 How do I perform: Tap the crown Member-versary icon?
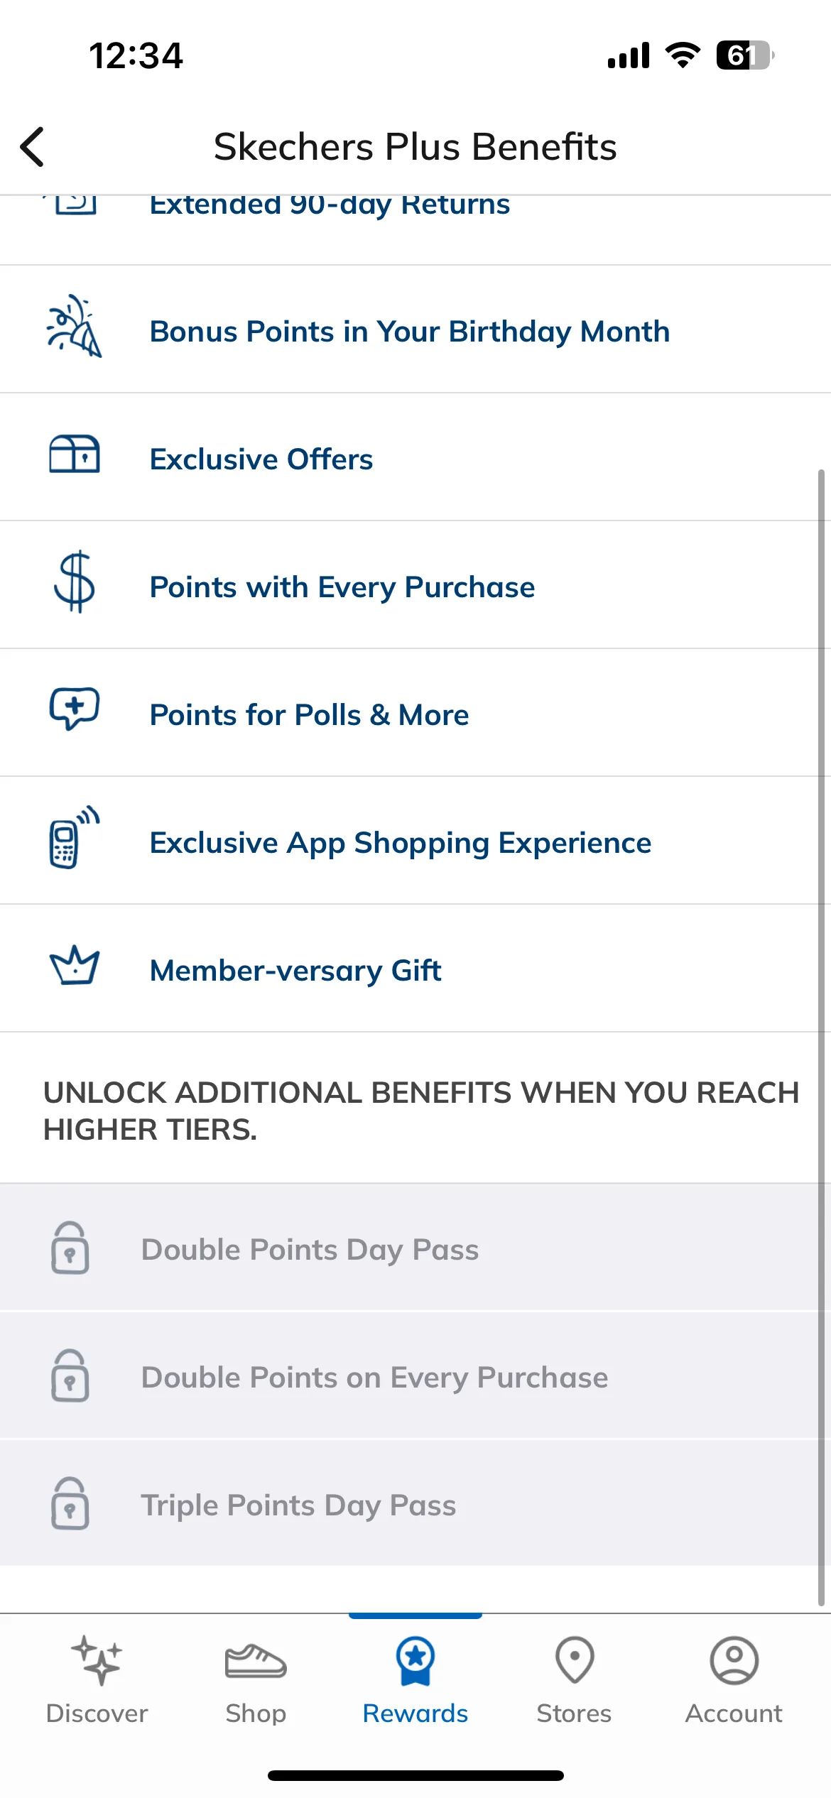(x=75, y=965)
